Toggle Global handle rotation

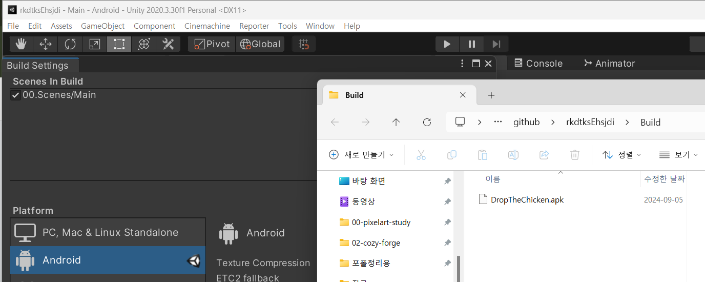point(260,44)
